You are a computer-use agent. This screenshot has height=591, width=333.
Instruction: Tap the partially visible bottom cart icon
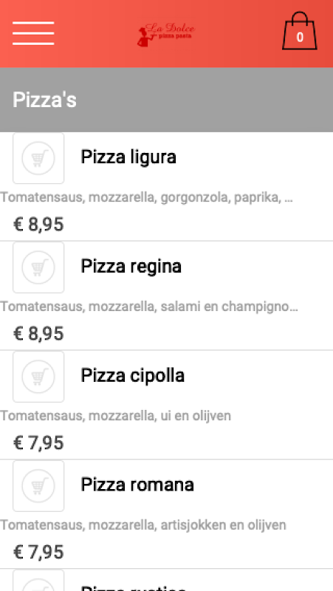[x=38, y=581]
